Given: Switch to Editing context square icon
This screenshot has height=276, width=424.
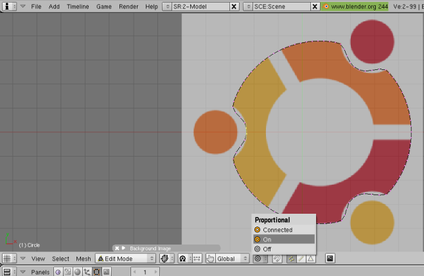Looking at the screenshot, I should coord(96,272).
